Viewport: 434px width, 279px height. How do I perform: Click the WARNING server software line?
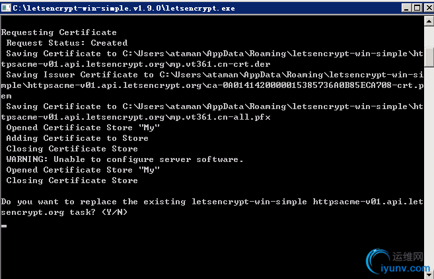[x=125, y=159]
